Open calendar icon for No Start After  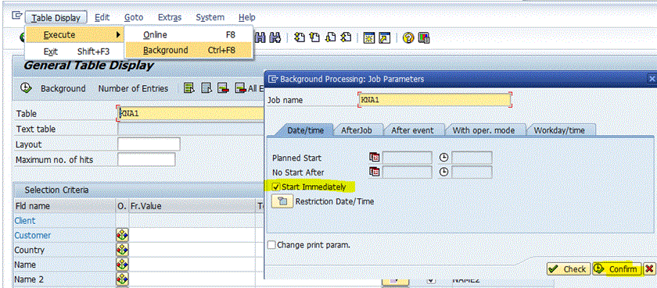click(374, 172)
